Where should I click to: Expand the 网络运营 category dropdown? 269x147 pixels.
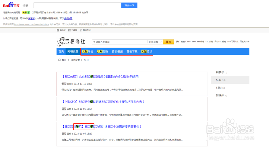click(155, 42)
